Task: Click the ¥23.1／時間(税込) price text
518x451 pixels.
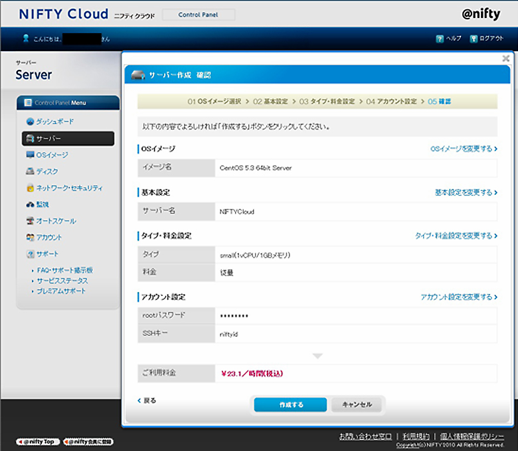Action: [x=252, y=374]
